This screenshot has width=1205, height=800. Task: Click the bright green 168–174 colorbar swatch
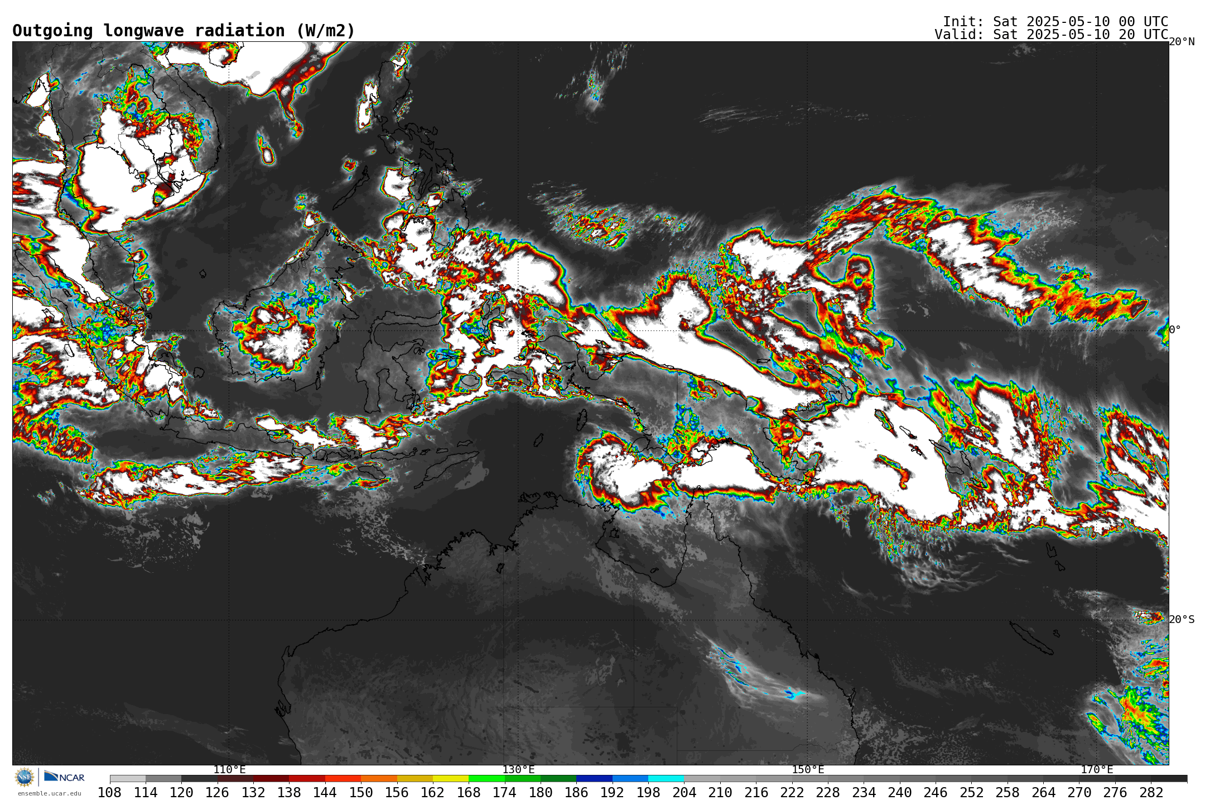(486, 779)
